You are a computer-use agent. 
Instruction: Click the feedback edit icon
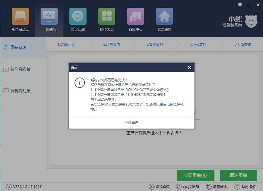[209, 187]
